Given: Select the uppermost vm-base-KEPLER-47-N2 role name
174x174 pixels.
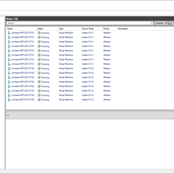Looking at the screenshot, I should point(23,68).
